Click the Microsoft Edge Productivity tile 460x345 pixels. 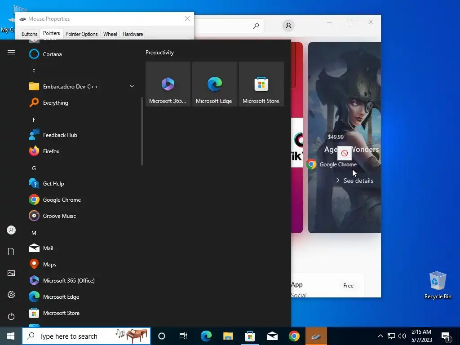click(x=214, y=84)
